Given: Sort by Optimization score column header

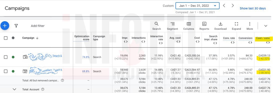Looking at the screenshot, I should [x=82, y=38].
